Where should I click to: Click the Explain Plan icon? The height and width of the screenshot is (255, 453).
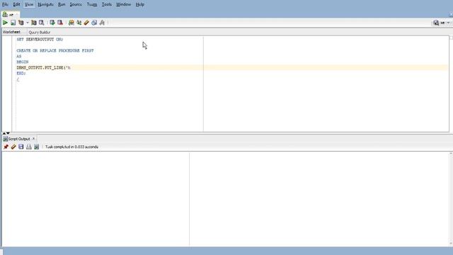[x=21, y=23]
